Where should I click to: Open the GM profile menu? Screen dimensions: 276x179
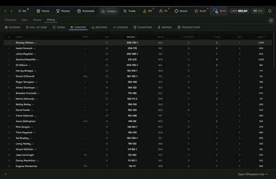(23, 11)
